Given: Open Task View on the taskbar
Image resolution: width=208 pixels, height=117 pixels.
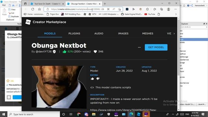Looking at the screenshot, I should point(71,114).
